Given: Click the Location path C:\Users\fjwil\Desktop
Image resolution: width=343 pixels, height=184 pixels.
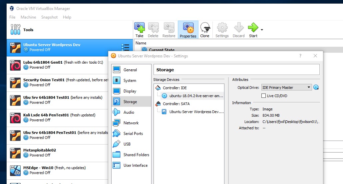Looking at the screenshot, I should (291, 121).
